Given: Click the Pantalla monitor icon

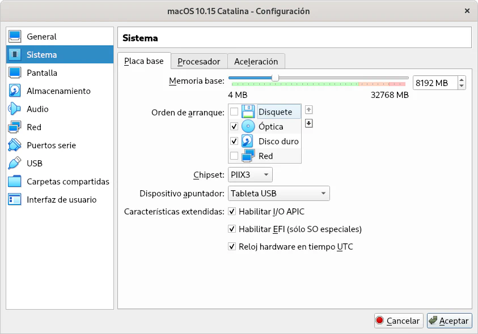Looking at the screenshot, I should (15, 72).
